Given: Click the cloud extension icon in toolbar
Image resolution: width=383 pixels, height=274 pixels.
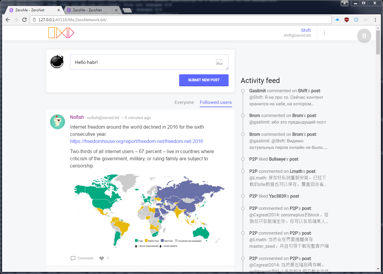Looking at the screenshot, I should (337, 20).
